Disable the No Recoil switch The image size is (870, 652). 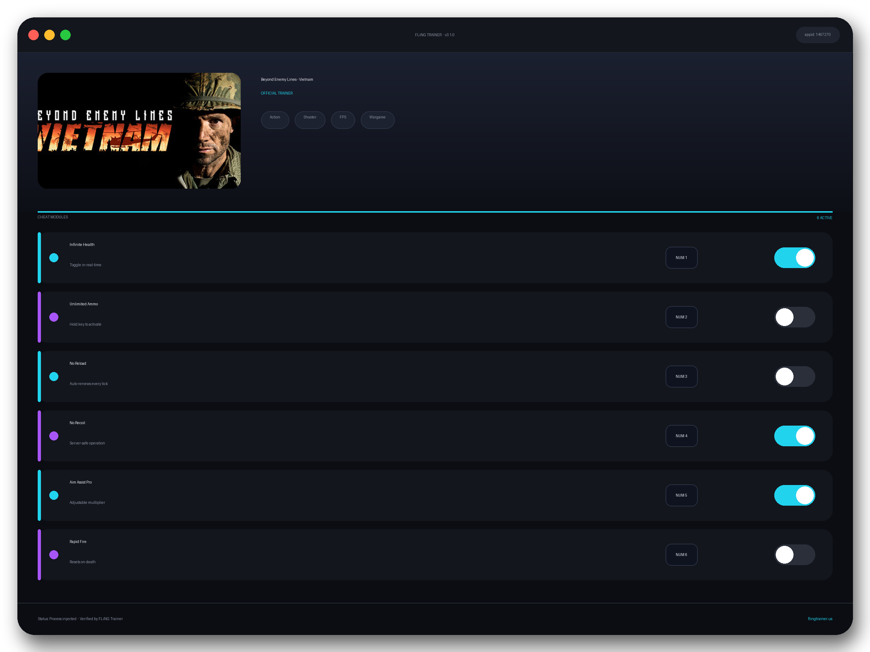pyautogui.click(x=795, y=436)
